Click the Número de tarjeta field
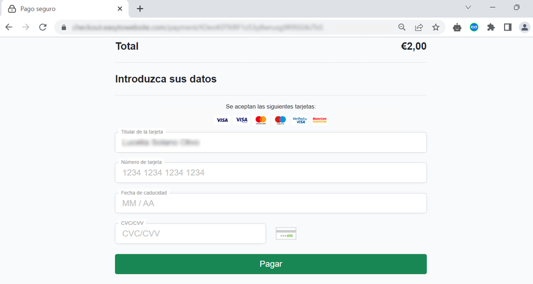Screen dimensions: 533x284 (271, 173)
